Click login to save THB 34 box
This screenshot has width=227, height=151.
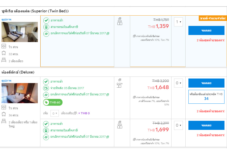point(206,96)
